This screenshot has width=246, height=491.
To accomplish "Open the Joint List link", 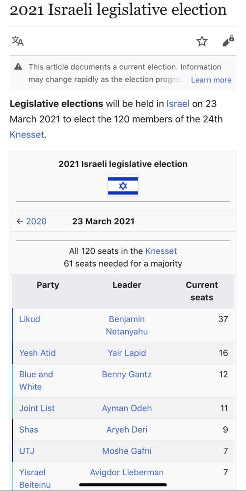I will click(x=37, y=408).
